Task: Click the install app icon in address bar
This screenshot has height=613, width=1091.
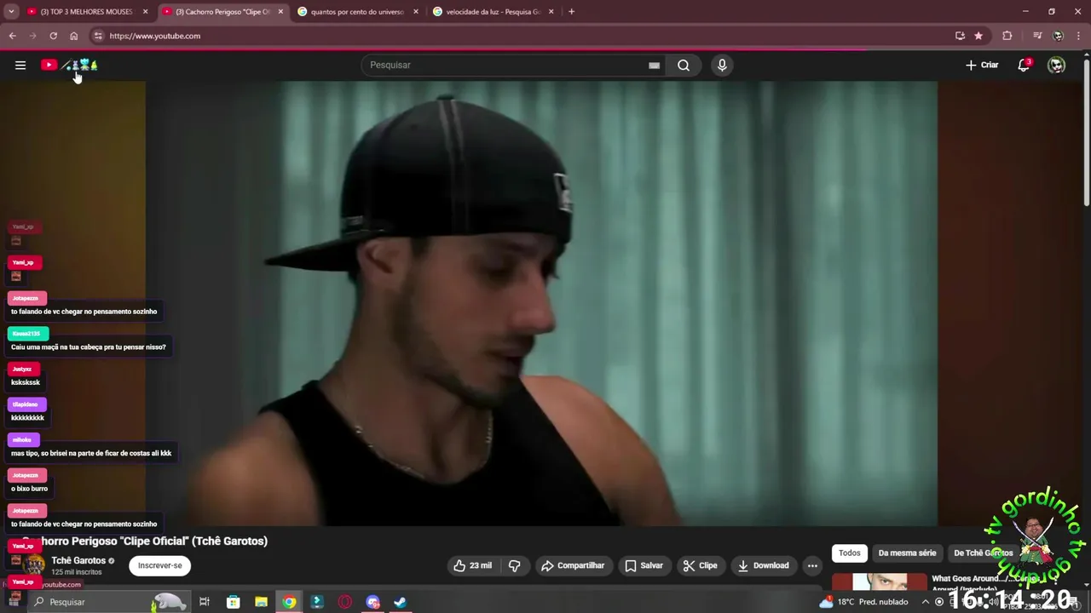Action: point(960,36)
